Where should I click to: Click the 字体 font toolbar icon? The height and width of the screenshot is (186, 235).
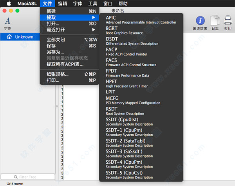[x=7, y=24]
